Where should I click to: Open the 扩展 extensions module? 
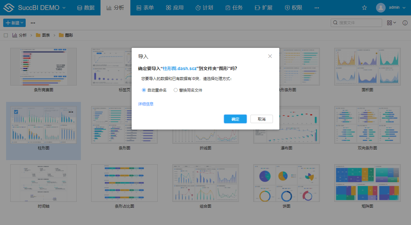click(x=263, y=7)
